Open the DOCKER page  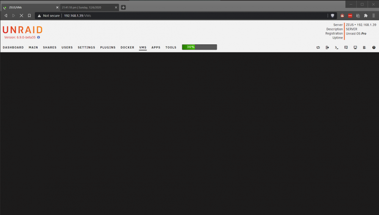coord(127,47)
